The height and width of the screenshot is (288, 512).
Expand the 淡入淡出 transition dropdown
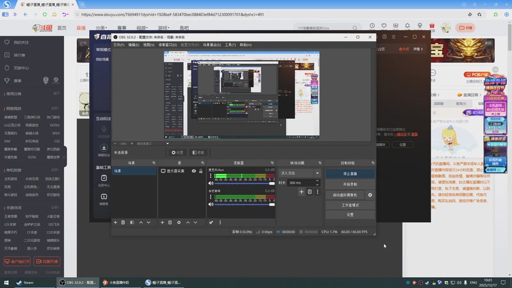tap(316, 173)
